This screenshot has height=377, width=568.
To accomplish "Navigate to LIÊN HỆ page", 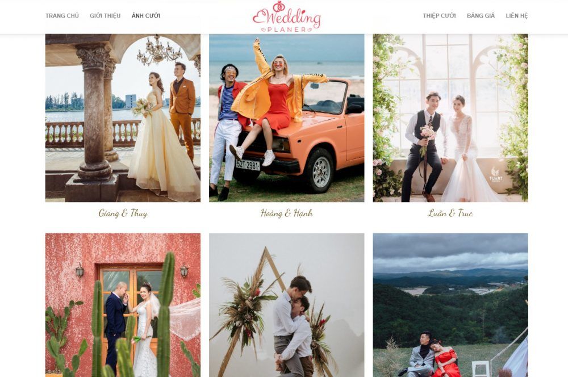I will pos(516,15).
